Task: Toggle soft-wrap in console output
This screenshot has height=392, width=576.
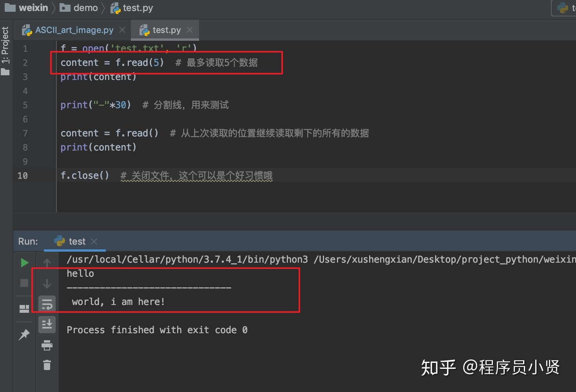Action: (47, 303)
